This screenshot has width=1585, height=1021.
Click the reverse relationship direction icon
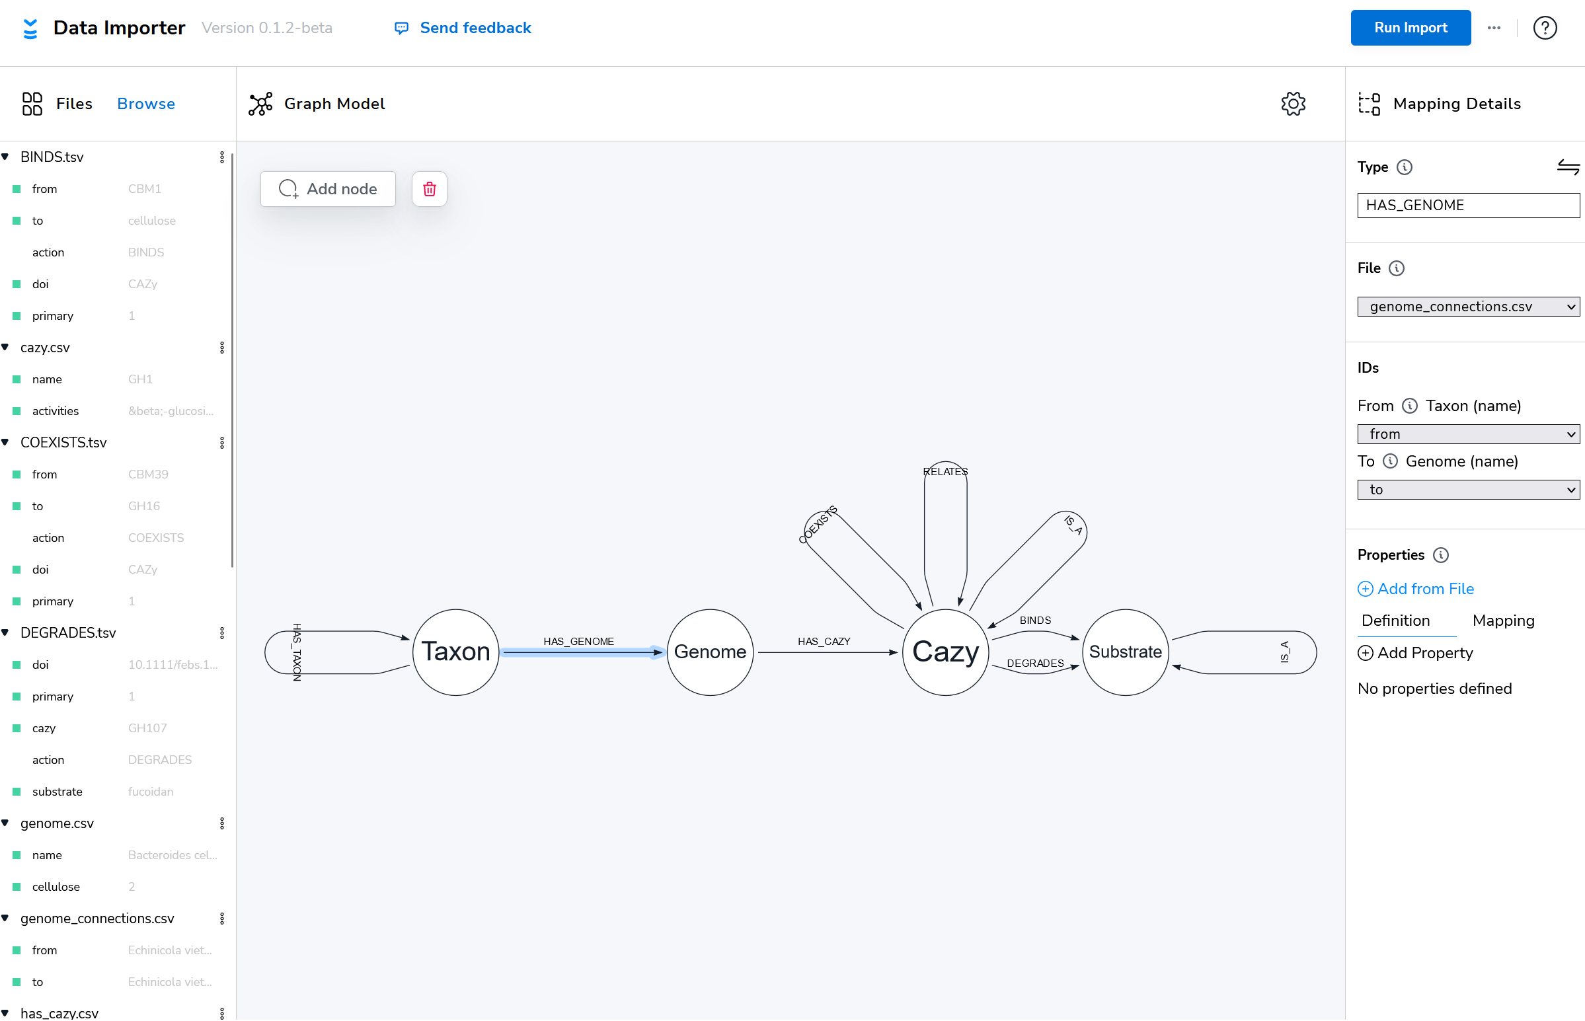1568,167
